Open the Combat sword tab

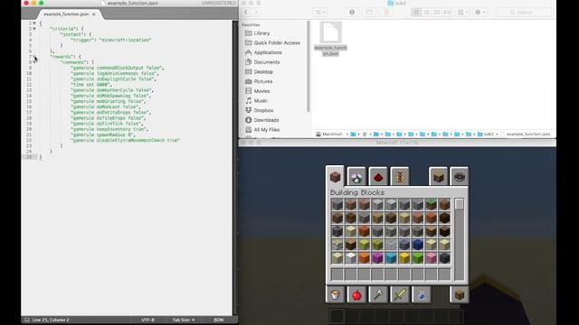[x=400, y=294]
